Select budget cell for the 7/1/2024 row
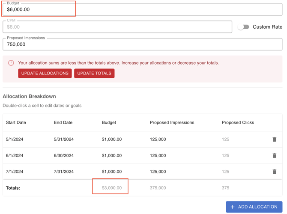287x214 pixels. pos(112,172)
